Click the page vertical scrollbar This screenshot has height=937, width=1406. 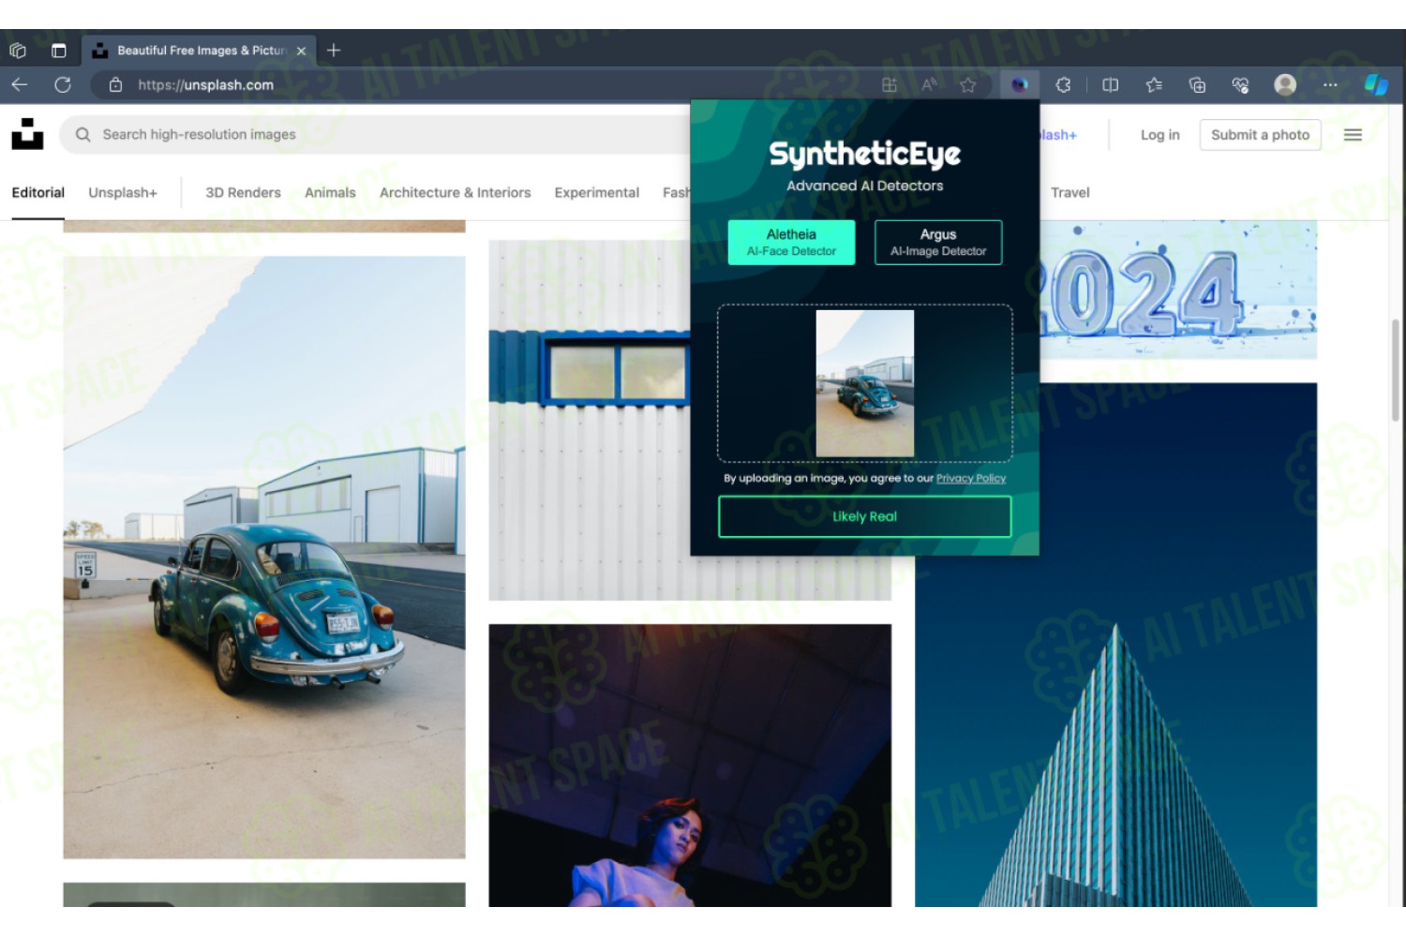(1396, 370)
